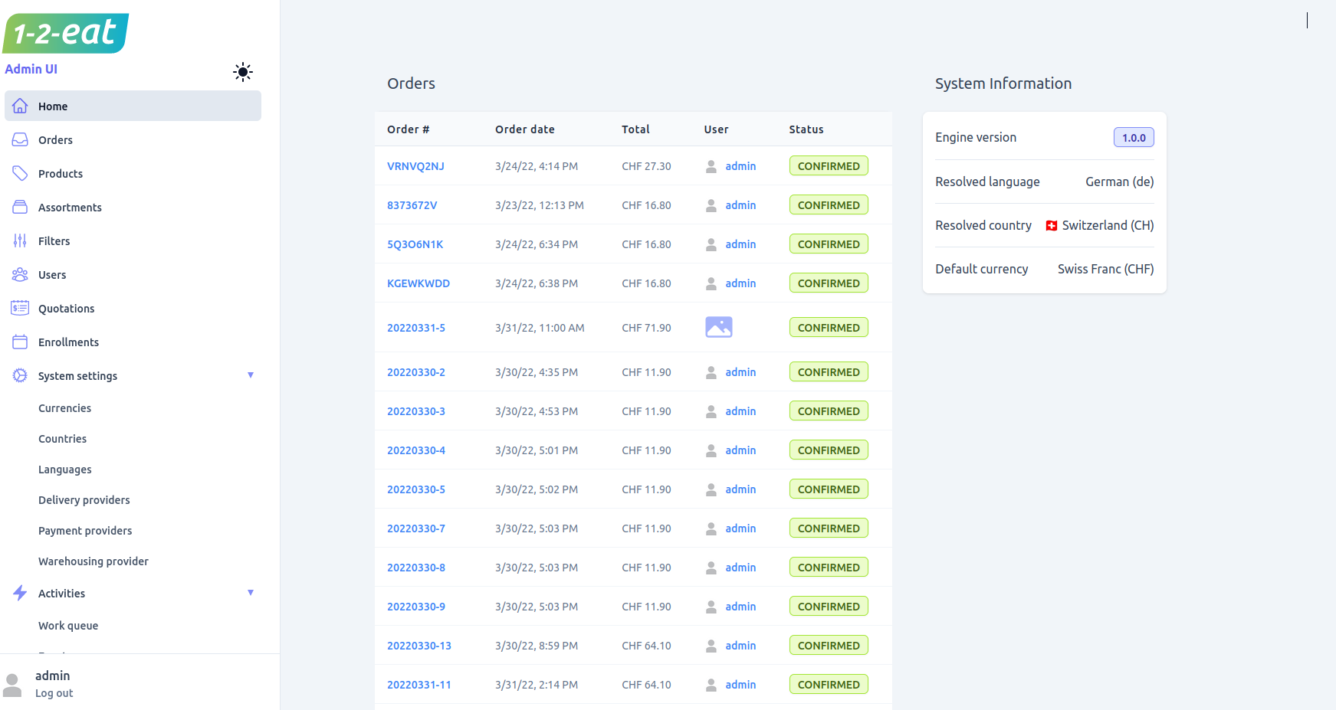
Task: Click user icon in VRNVQ2NJ order row
Action: tap(711, 166)
